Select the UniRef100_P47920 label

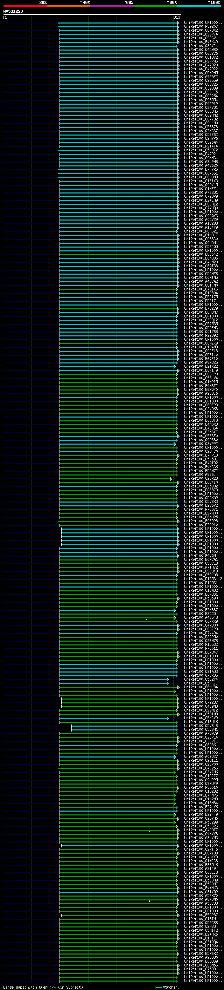click(x=201, y=65)
